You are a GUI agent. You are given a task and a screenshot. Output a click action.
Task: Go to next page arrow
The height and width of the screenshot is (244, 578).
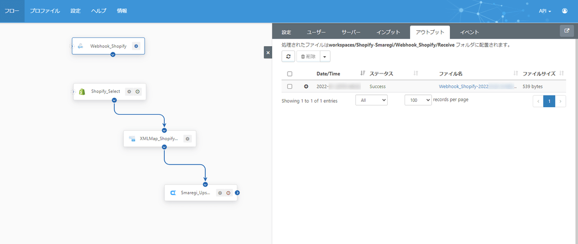pyautogui.click(x=560, y=101)
